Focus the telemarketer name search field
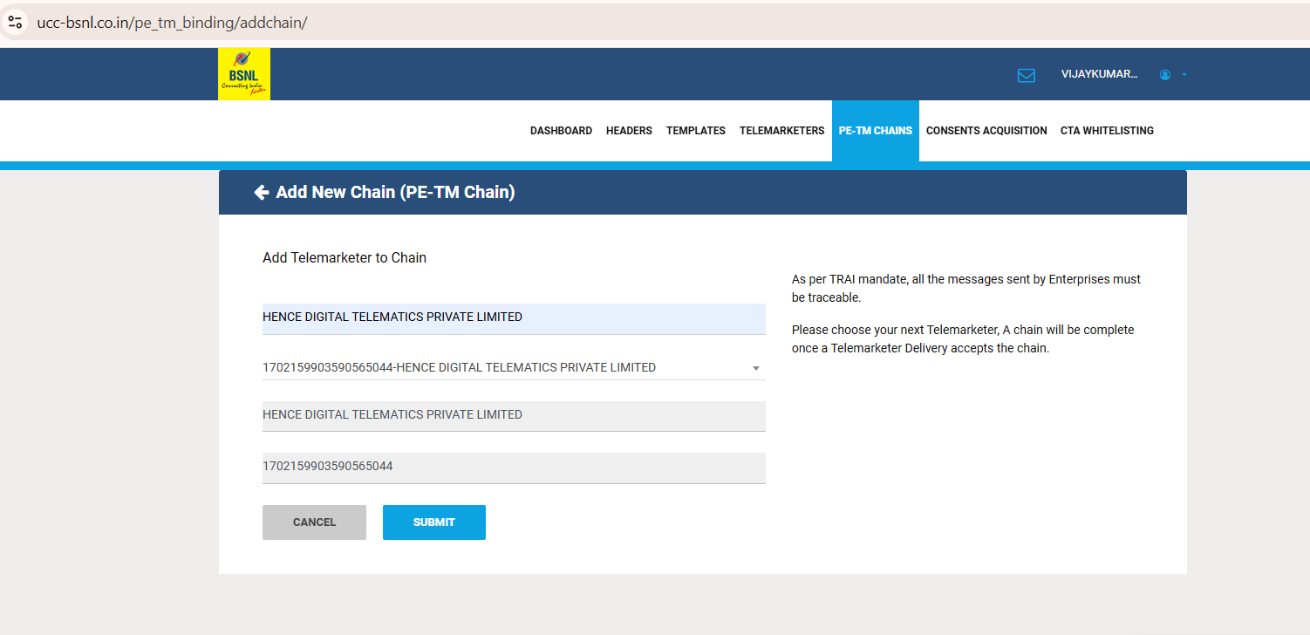The image size is (1310, 635). point(514,318)
